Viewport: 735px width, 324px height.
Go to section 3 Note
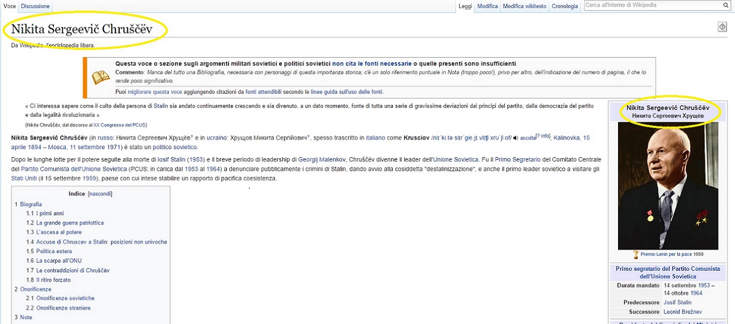pyautogui.click(x=26, y=317)
